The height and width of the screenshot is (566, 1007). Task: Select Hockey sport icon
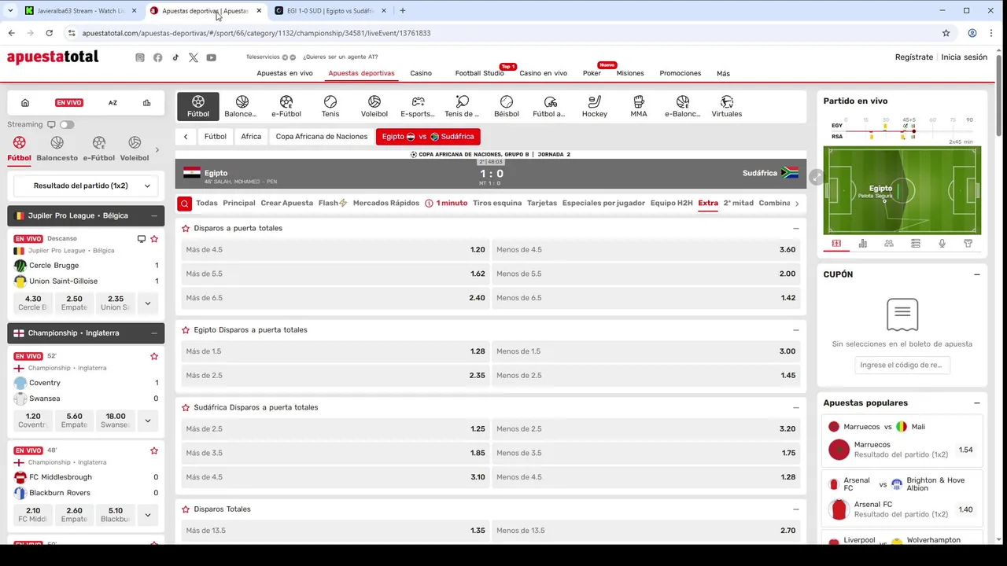point(595,106)
